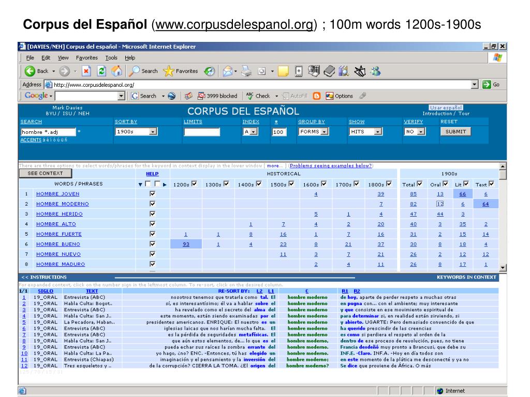This screenshot has width=530, height=397.
Task: Open the Google logo menu arrow
Action: click(51, 96)
